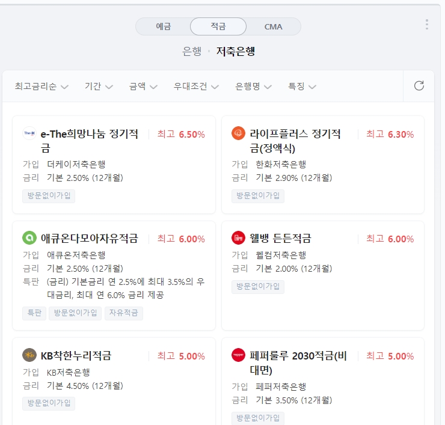Open 페퍼룰루 2030적금(비대면) product
The width and height of the screenshot is (445, 425).
[x=298, y=362]
